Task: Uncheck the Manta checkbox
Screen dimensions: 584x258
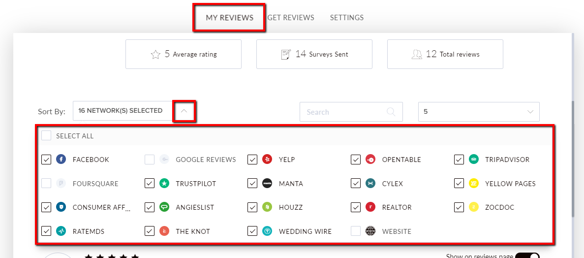Action: [x=252, y=184]
